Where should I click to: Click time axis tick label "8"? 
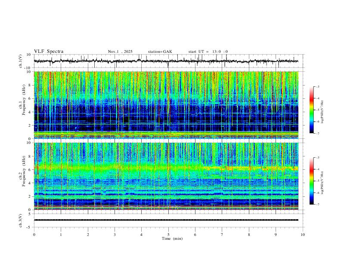(x=249, y=235)
